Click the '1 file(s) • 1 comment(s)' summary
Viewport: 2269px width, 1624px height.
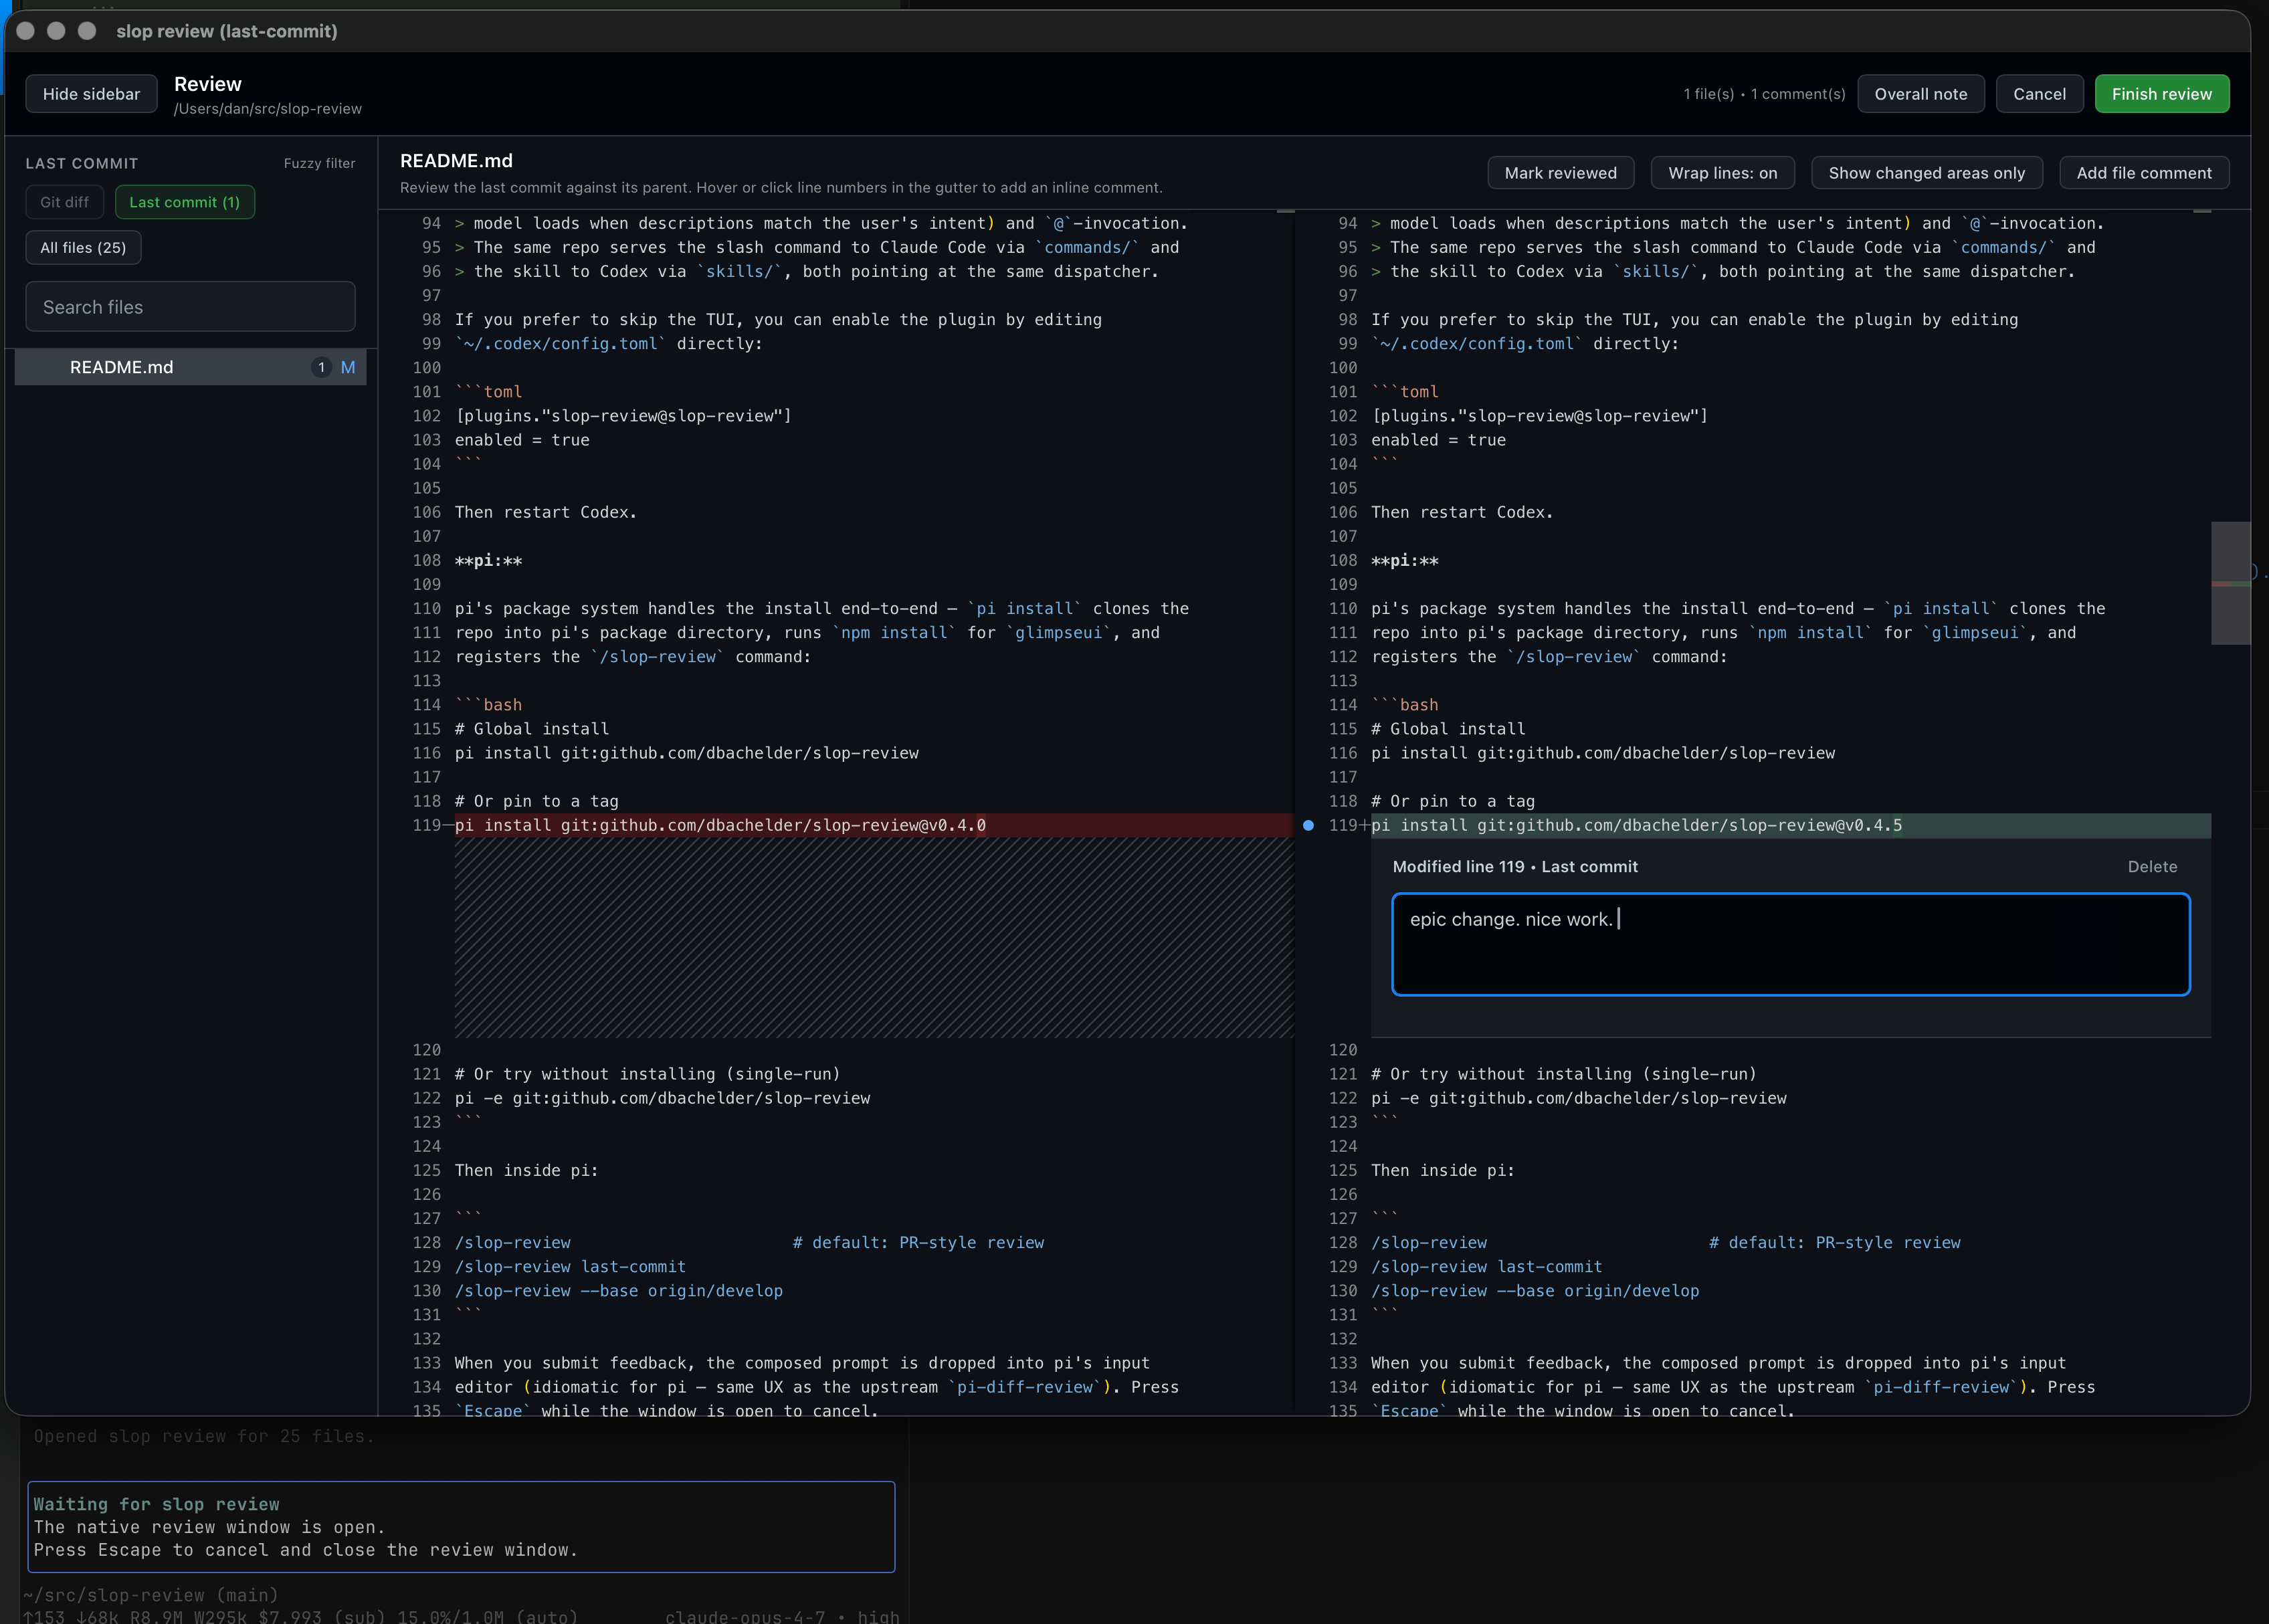click(1764, 94)
